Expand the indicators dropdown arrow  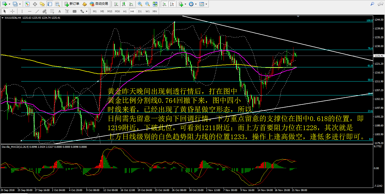[186, 4]
